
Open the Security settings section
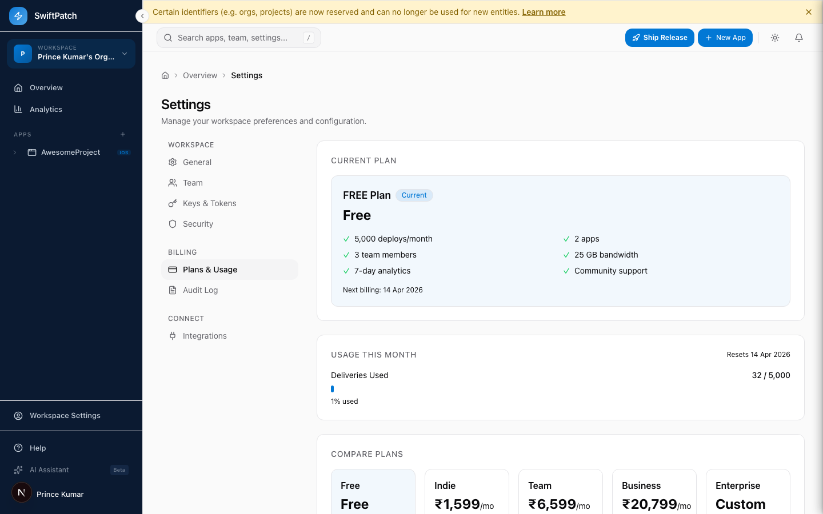[x=198, y=224]
